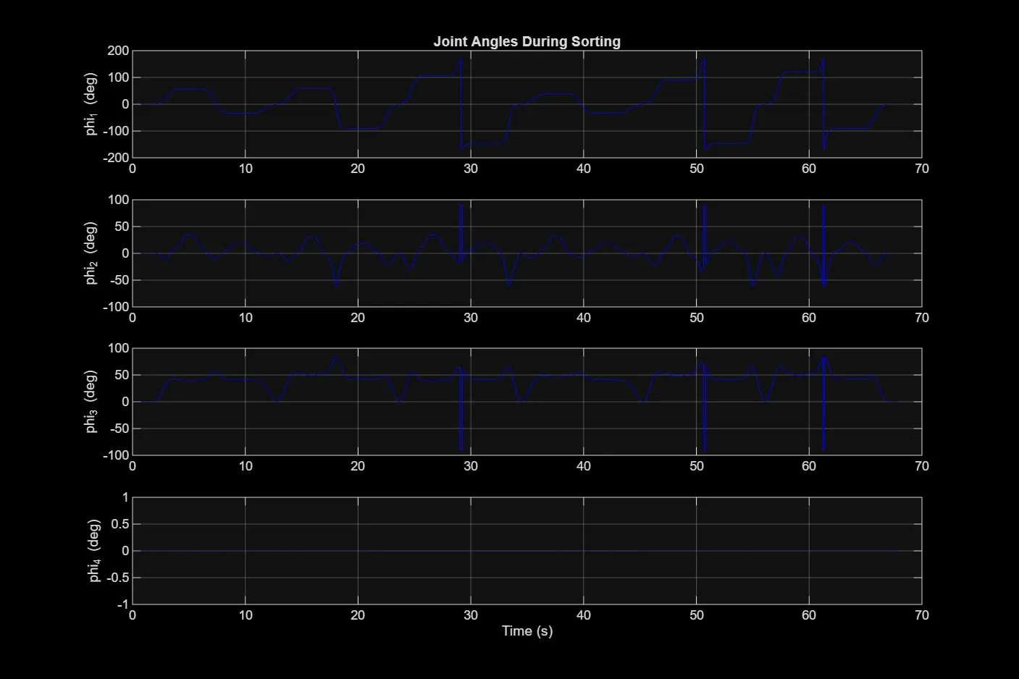The width and height of the screenshot is (1019, 679).
Task: Select the title 'Joint Angles During Sorting'
Action: 527,41
